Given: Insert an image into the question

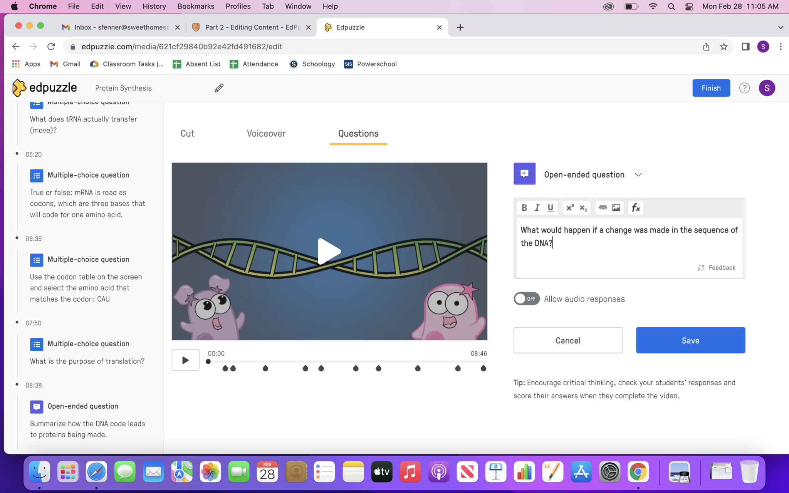Looking at the screenshot, I should point(616,208).
